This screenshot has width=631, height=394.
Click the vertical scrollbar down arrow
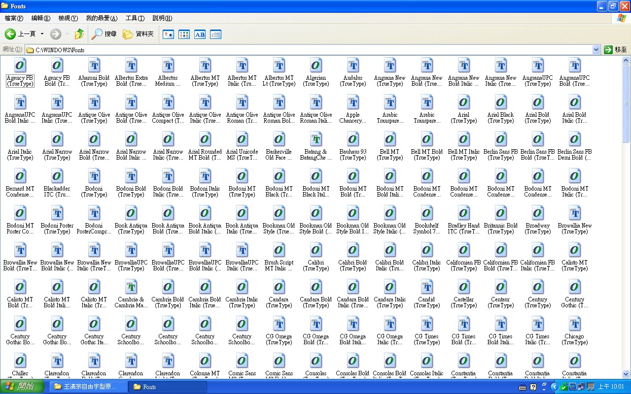tap(627, 374)
